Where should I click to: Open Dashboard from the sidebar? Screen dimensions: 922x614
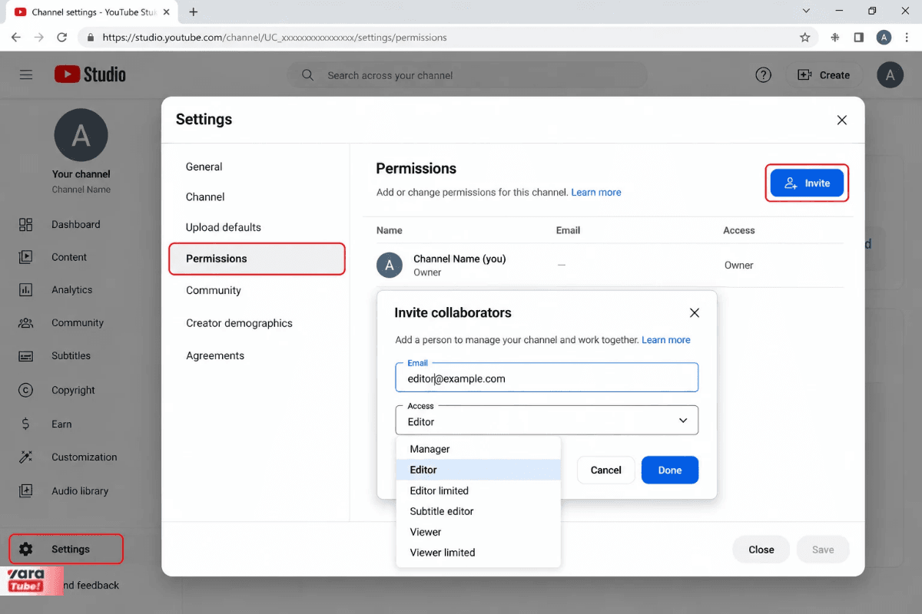tap(59, 225)
